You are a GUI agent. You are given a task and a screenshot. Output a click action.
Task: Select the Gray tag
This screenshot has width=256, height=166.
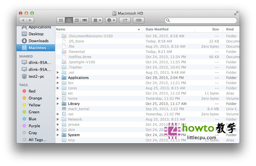coord(36,133)
